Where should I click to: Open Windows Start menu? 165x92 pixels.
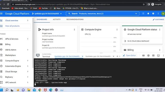click(1, 90)
